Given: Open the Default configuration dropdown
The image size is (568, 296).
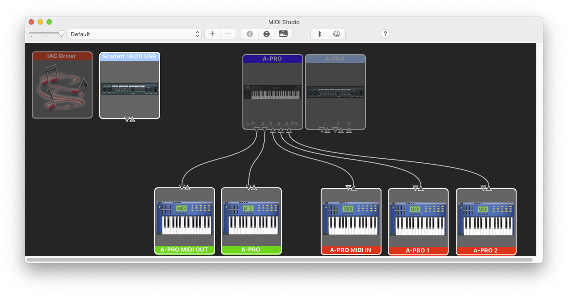Looking at the screenshot, I should pos(135,34).
